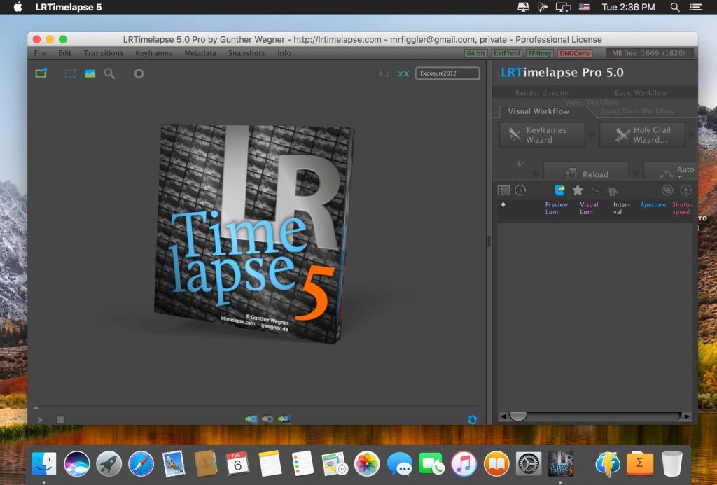
Task: Click the blue export keyframe icon
Action: 559,190
